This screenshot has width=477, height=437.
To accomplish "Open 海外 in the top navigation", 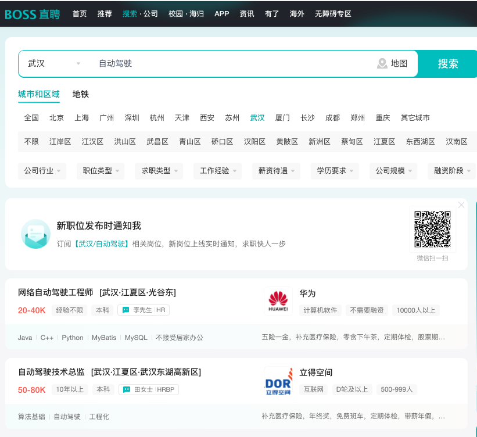I will coord(297,14).
